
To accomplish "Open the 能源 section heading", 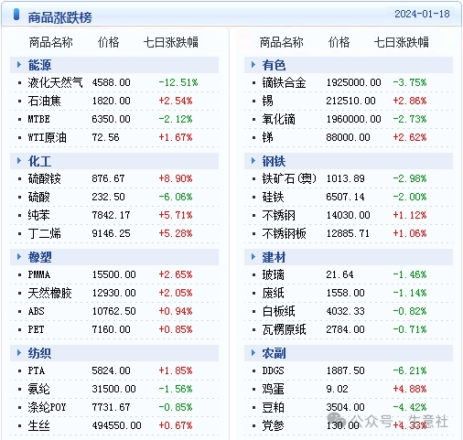I will click(x=39, y=65).
